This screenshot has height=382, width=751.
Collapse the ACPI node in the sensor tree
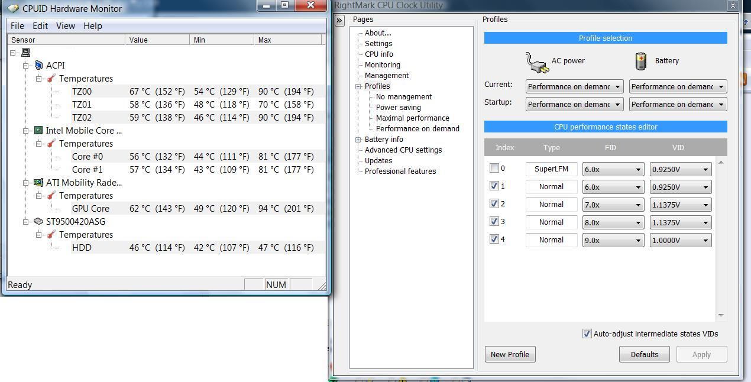(x=25, y=65)
